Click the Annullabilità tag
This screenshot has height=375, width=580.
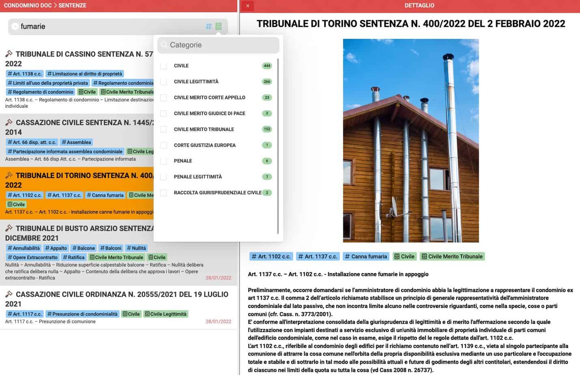[24, 248]
